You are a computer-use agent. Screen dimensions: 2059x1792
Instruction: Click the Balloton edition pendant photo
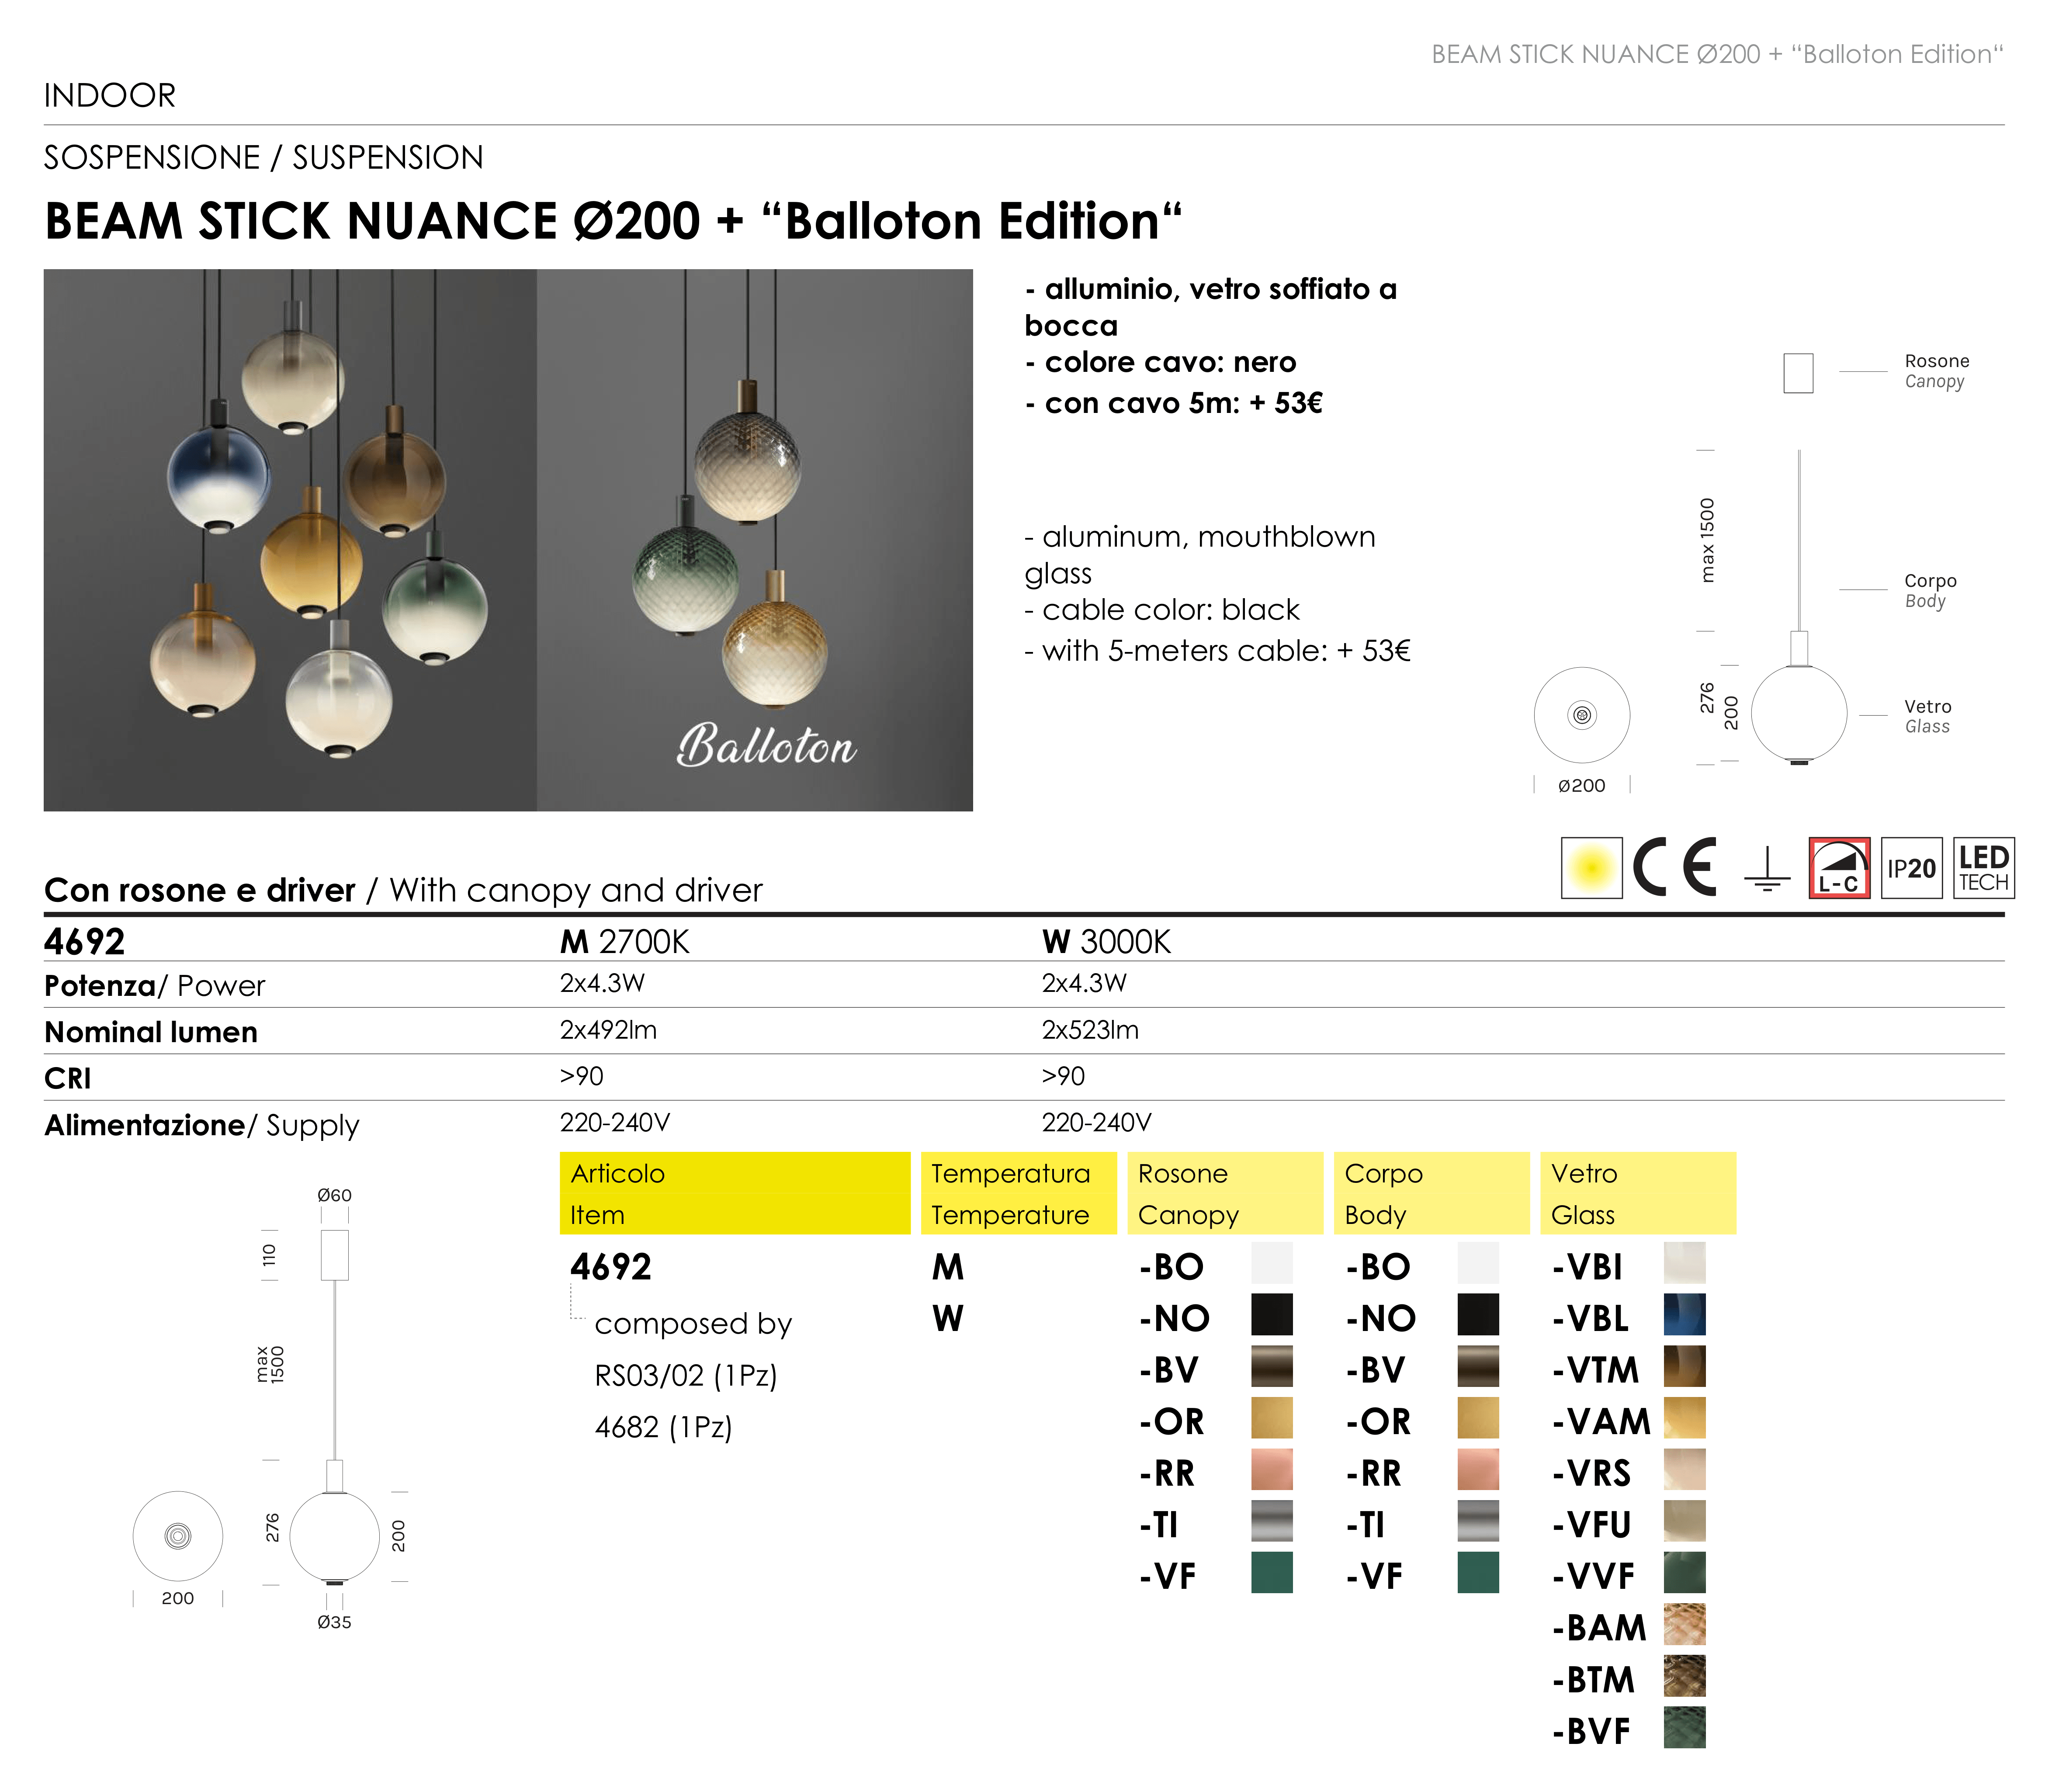point(755,540)
